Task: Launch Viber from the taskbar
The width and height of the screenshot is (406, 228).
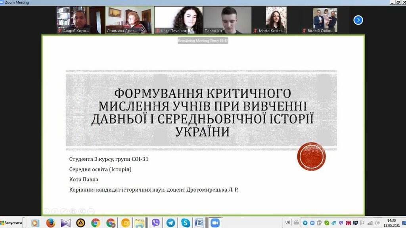Action: click(x=155, y=223)
